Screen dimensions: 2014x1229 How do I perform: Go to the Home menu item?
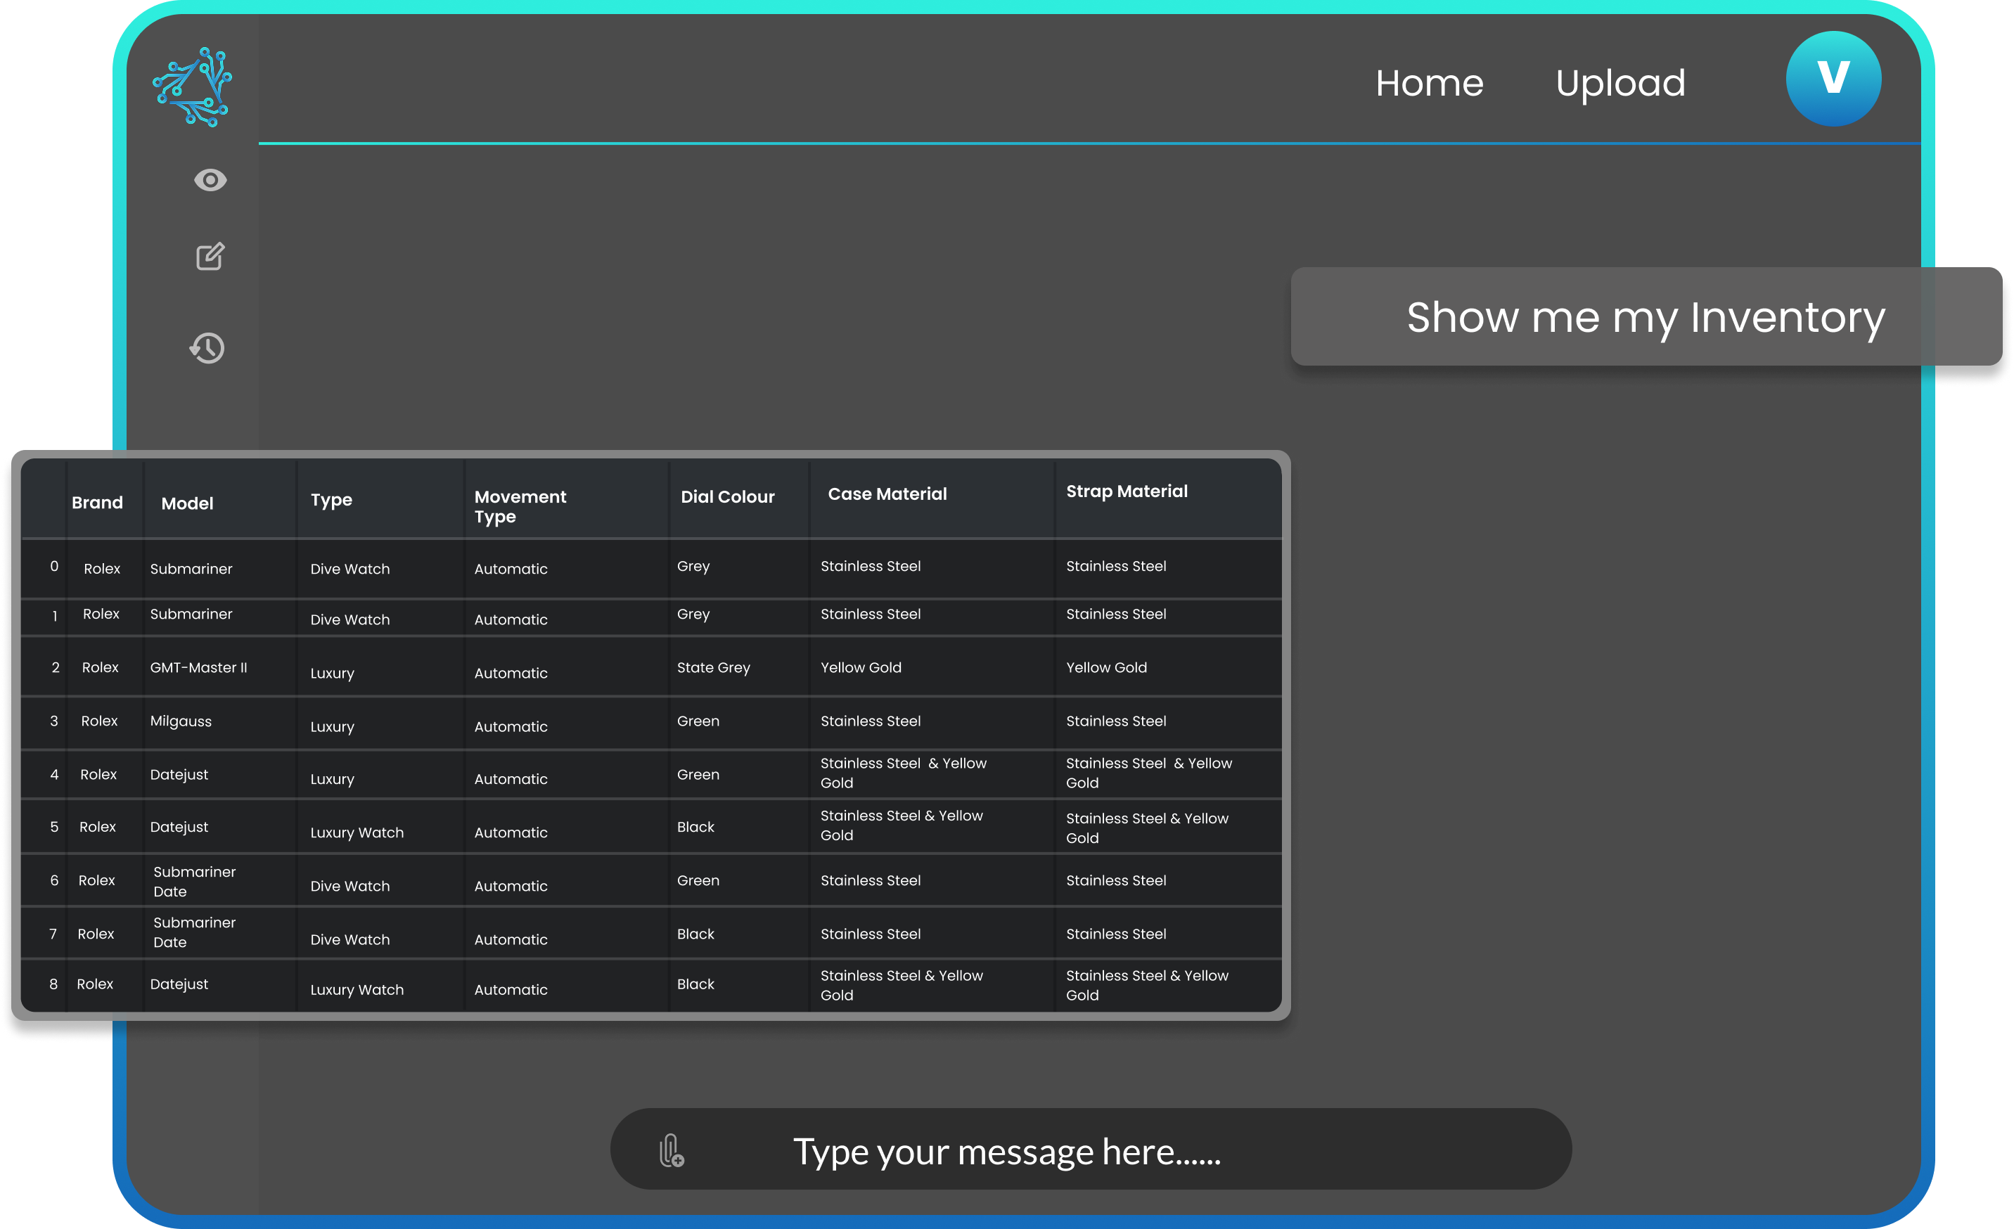[1429, 84]
